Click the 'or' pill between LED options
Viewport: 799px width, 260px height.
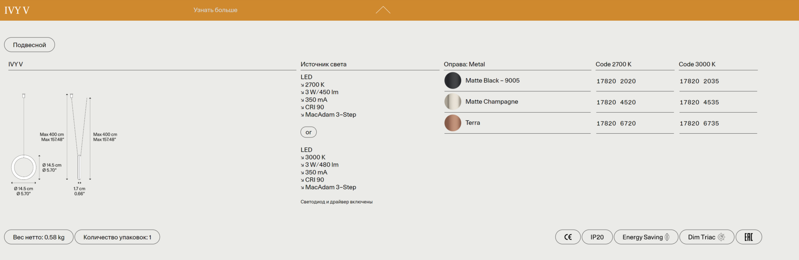pos(308,132)
